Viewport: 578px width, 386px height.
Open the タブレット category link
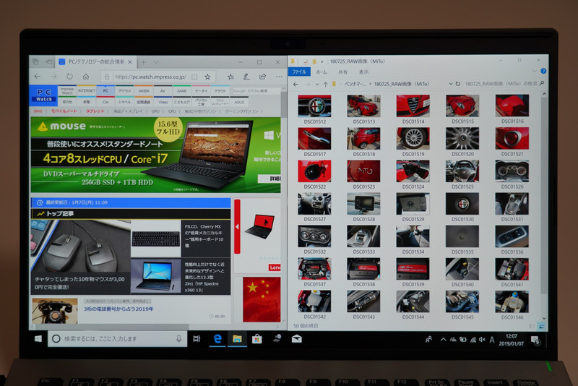(x=95, y=111)
